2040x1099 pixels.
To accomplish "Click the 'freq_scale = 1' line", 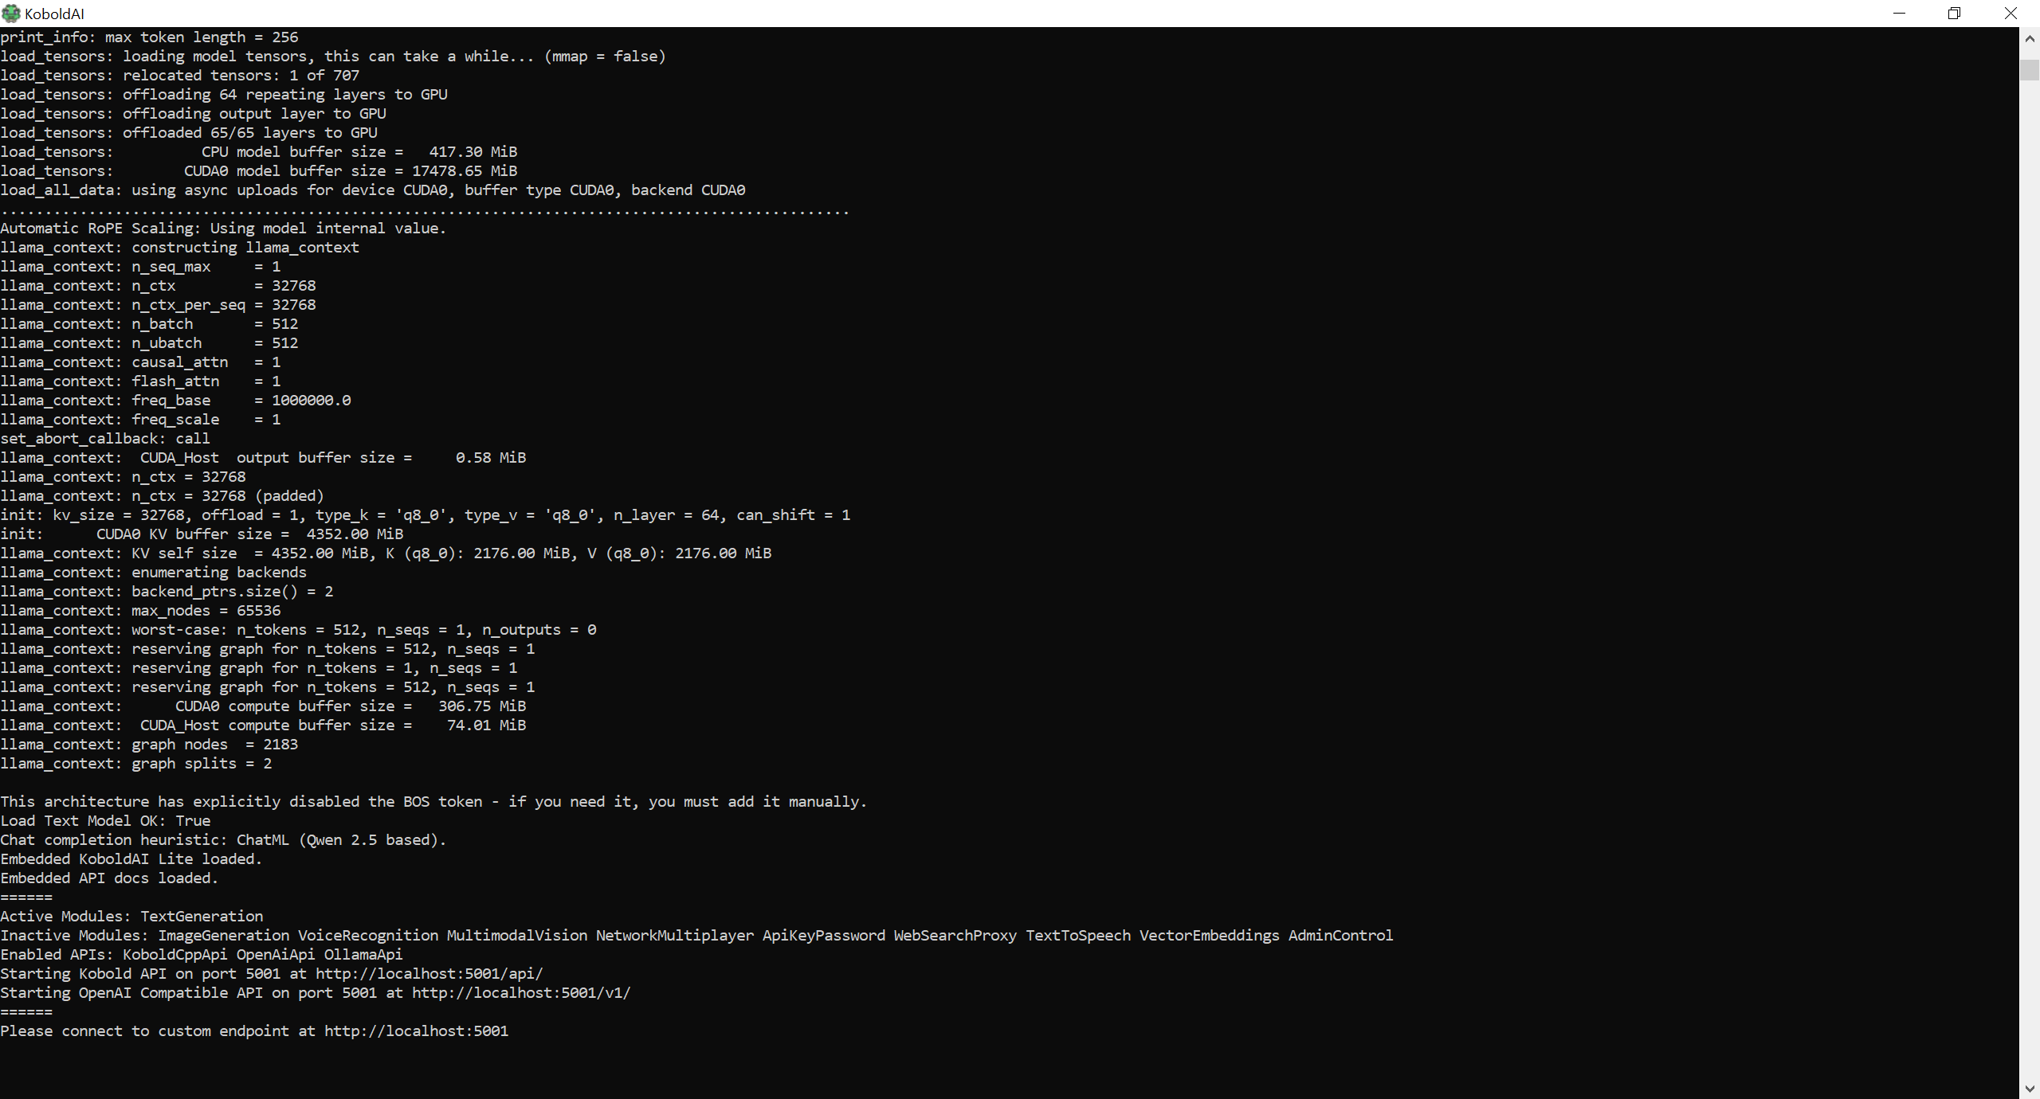I will pyautogui.click(x=140, y=420).
